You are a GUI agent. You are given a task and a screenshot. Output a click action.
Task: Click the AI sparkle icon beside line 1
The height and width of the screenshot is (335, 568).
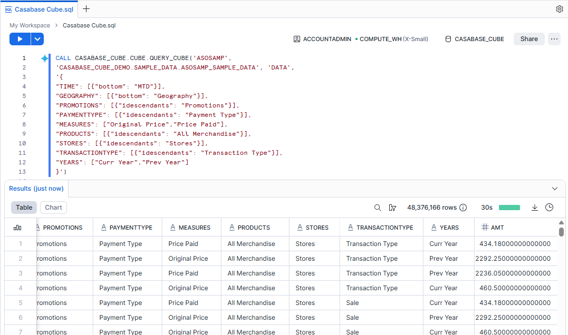tap(45, 58)
